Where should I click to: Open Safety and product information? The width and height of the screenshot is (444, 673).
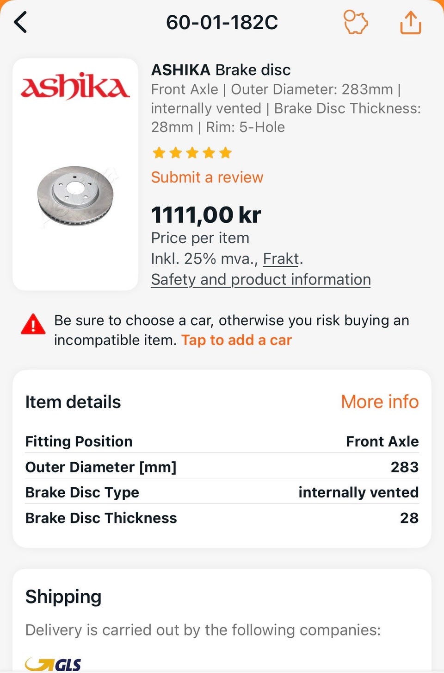261,279
